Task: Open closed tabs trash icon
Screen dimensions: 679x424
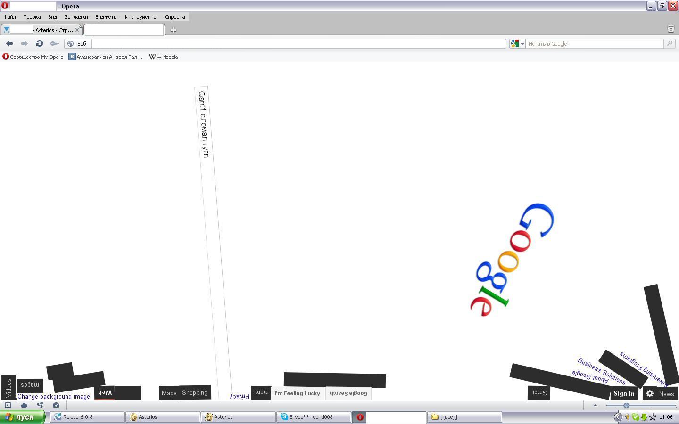Action: [671, 29]
